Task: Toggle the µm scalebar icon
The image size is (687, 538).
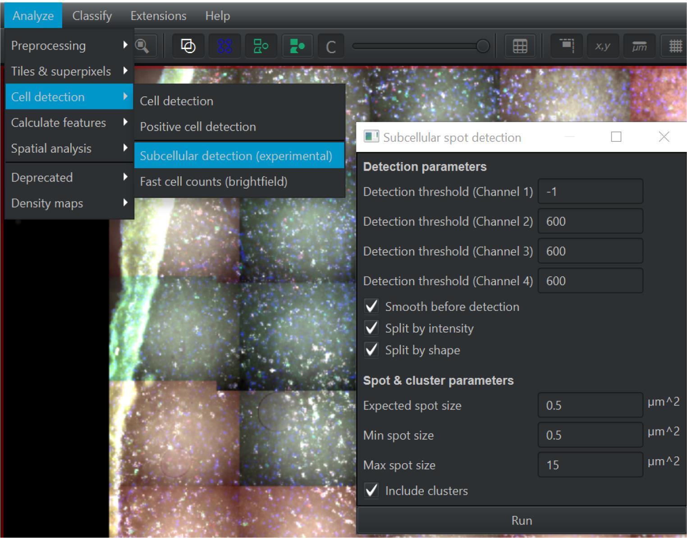Action: tap(639, 46)
